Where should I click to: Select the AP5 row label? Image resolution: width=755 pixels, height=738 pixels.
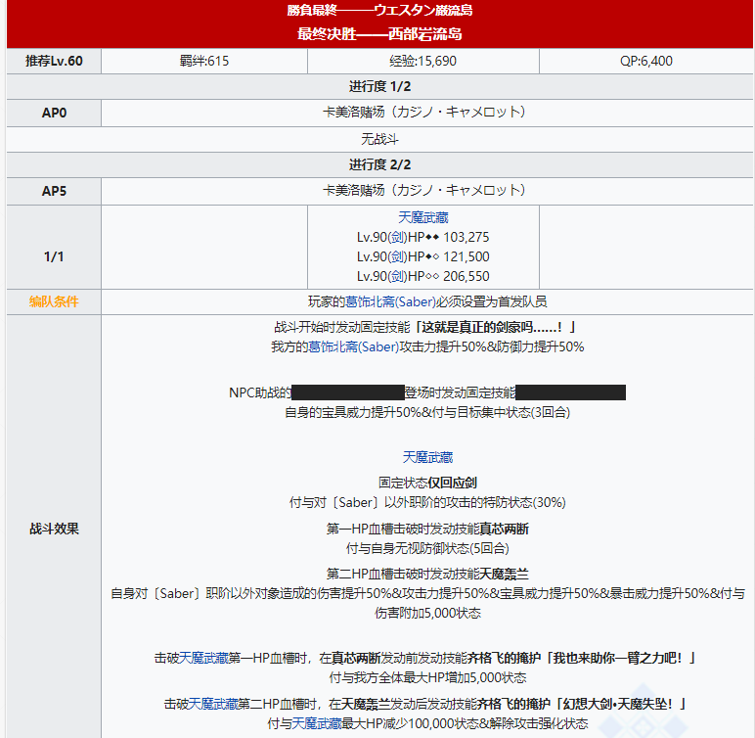(54, 191)
